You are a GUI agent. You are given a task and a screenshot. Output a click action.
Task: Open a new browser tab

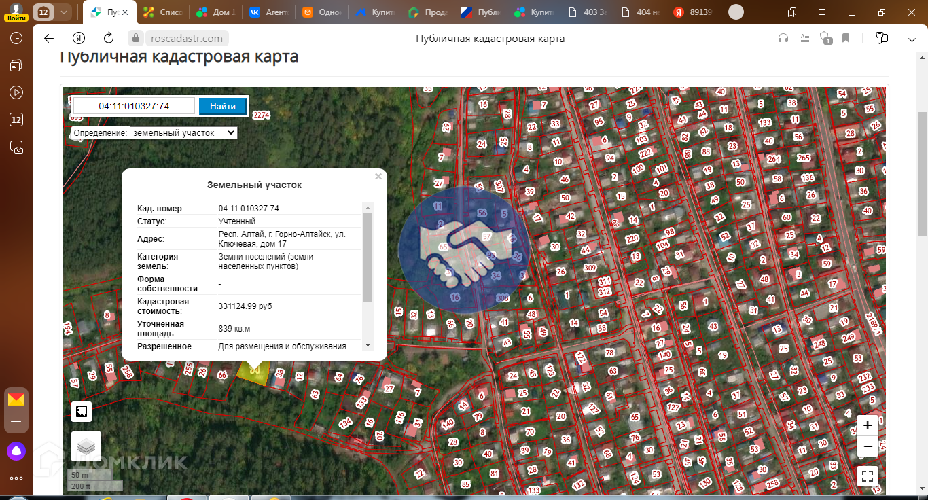pos(736,12)
